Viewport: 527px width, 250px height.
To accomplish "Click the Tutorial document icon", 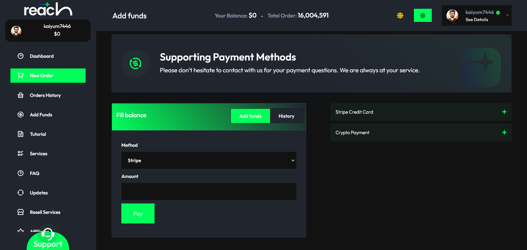I will (21, 134).
